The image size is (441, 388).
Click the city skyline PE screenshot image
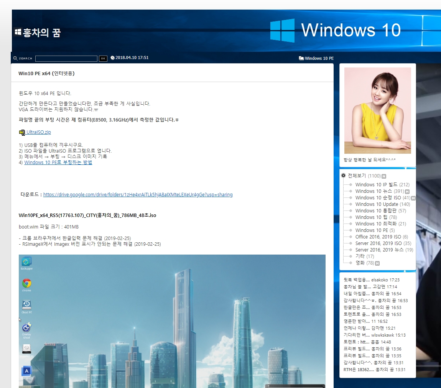[x=172, y=321]
